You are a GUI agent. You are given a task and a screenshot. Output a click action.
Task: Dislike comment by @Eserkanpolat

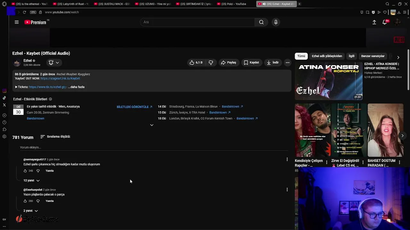38,201
